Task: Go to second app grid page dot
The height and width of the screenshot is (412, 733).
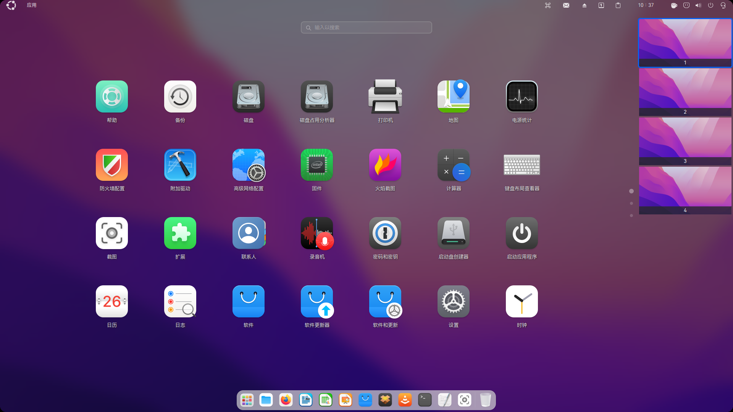Action: [631, 203]
